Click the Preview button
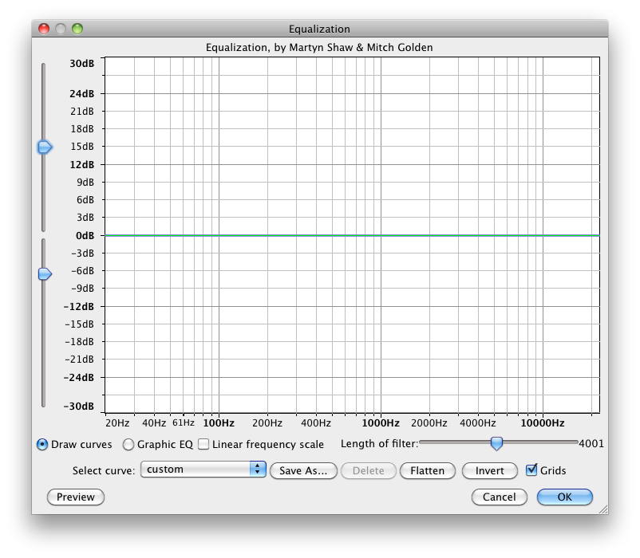640x558 pixels. point(76,497)
